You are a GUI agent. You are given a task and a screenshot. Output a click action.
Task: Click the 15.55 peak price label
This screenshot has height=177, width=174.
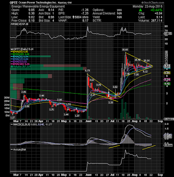(125, 50)
